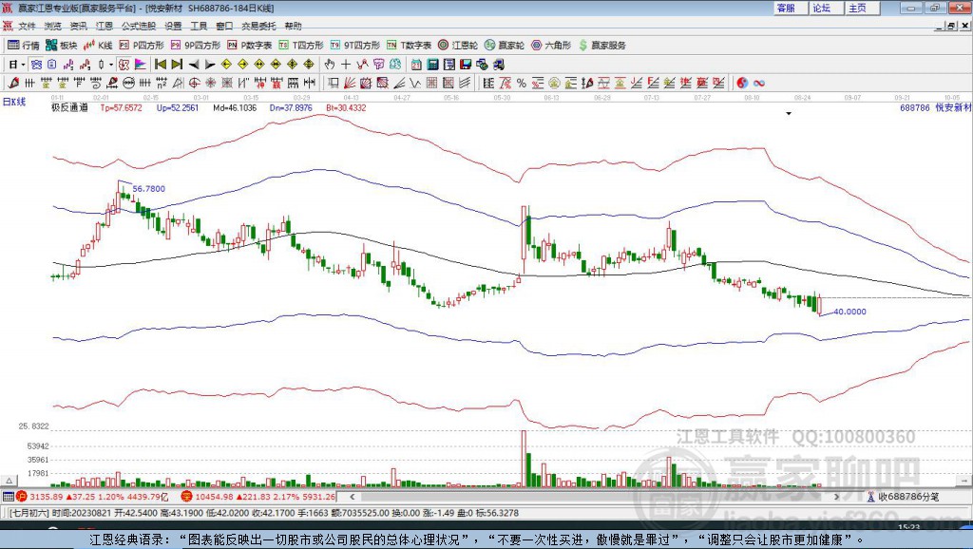Expand the candlestick style dropdown arrow

(x=111, y=65)
